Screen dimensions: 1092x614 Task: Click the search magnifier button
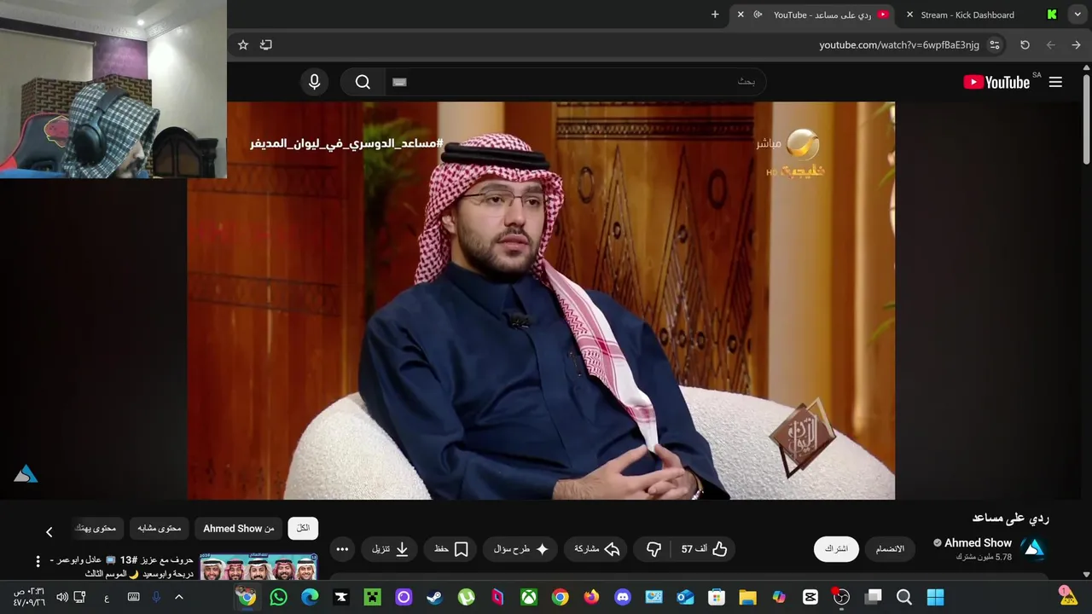[363, 82]
